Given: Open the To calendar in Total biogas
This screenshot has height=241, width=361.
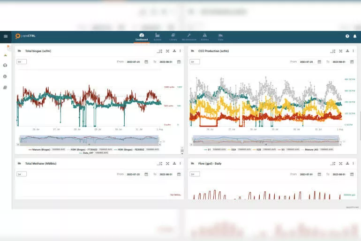Looking at the screenshot, I should click(179, 62).
